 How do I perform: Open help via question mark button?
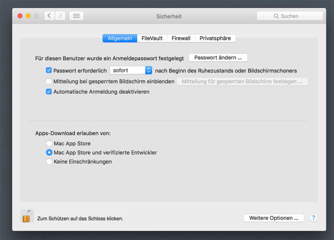pyautogui.click(x=313, y=218)
